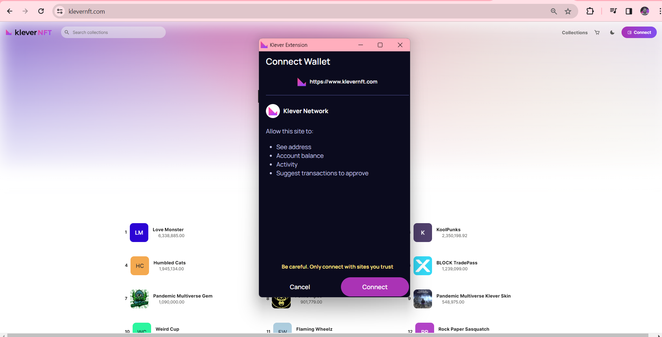This screenshot has height=337, width=662.
Task: Focus the Search collections field
Action: (113, 32)
